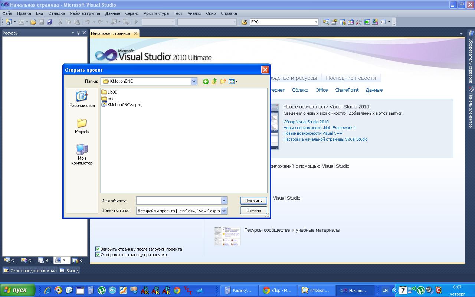Screen dimensions: 475x297
Task: Open 'Новые возможности Visual C++' link
Action: 313,133
